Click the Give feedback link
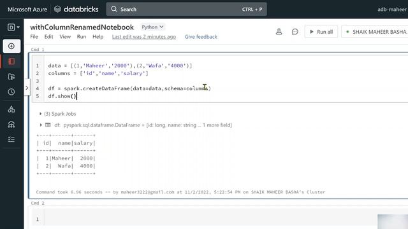408x229 pixels. (x=201, y=37)
